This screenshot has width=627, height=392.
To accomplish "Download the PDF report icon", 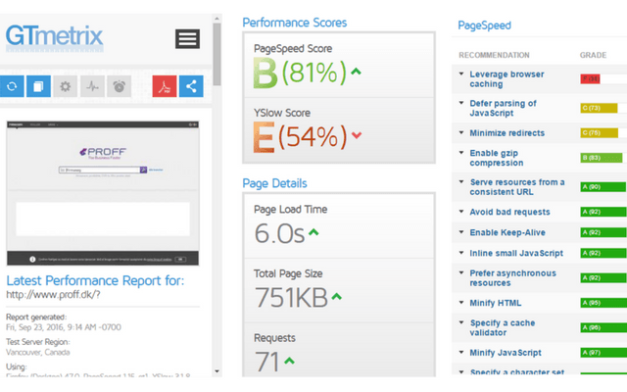I will pyautogui.click(x=165, y=86).
